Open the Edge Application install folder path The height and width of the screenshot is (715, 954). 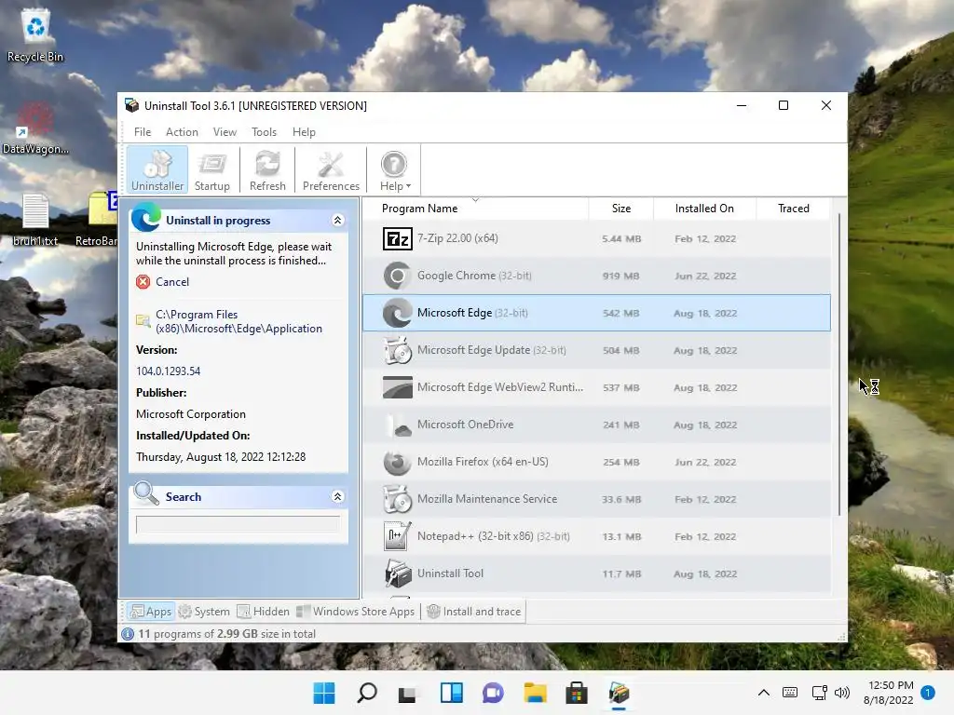coord(238,321)
